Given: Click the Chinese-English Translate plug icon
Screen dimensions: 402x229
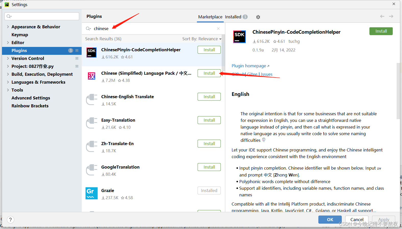Looking at the screenshot, I should (92, 99).
